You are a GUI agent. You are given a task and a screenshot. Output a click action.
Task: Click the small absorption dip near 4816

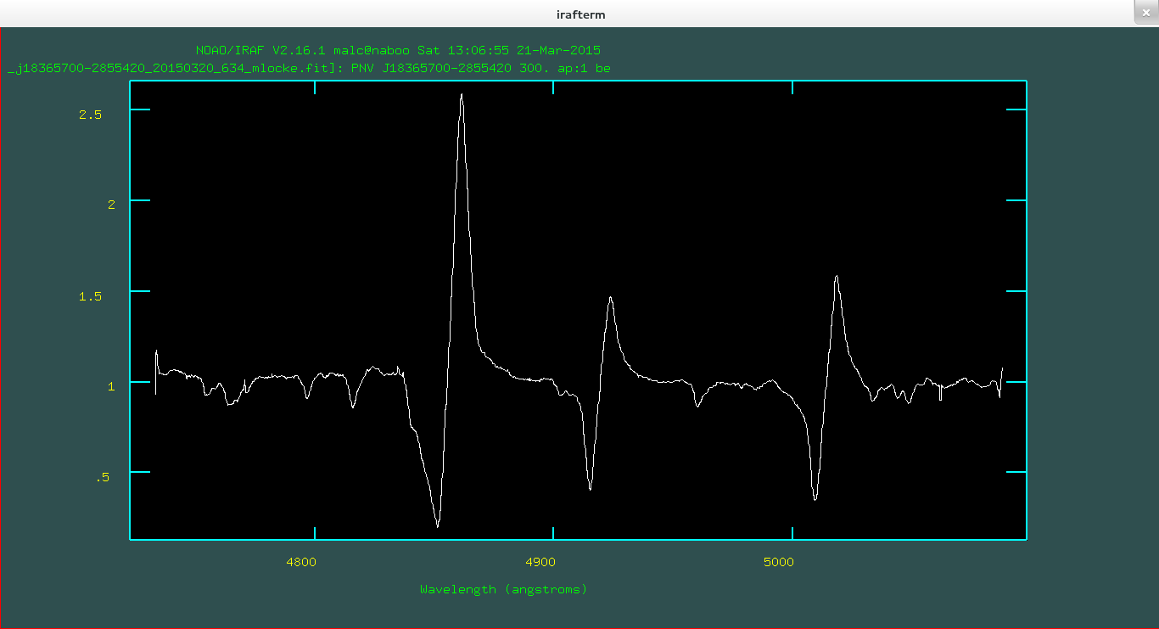click(x=353, y=407)
